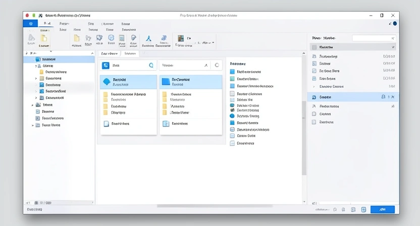Toggle the checkbox in the right panel header row
The height and width of the screenshot is (226, 420).
point(314,47)
